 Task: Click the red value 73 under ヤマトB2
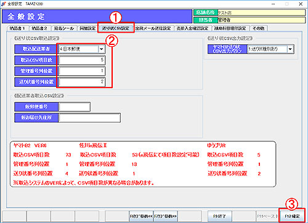pos(68,155)
